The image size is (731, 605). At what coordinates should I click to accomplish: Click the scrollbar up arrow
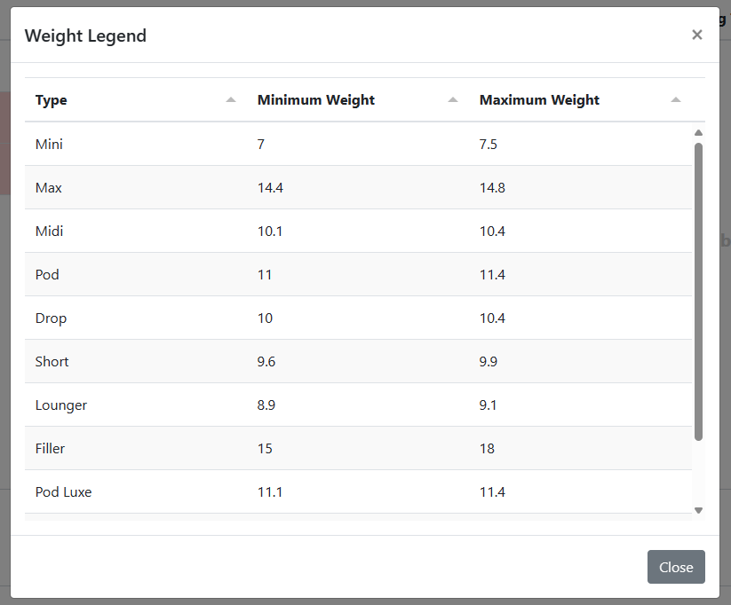click(x=698, y=133)
